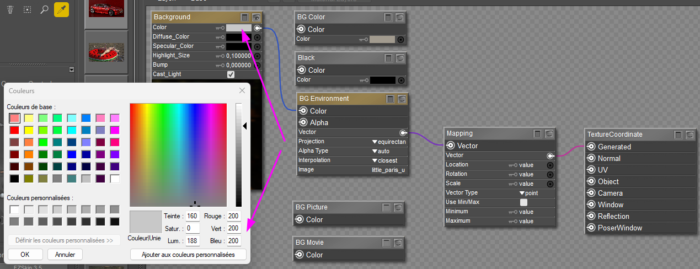Click Image value little_paris_u

tap(389, 170)
